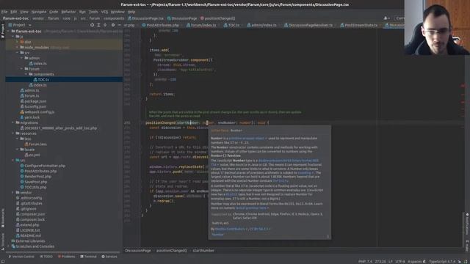Open RenderPost.php file
Image resolution: width=470 pixels, height=264 pixels.
coord(36,177)
